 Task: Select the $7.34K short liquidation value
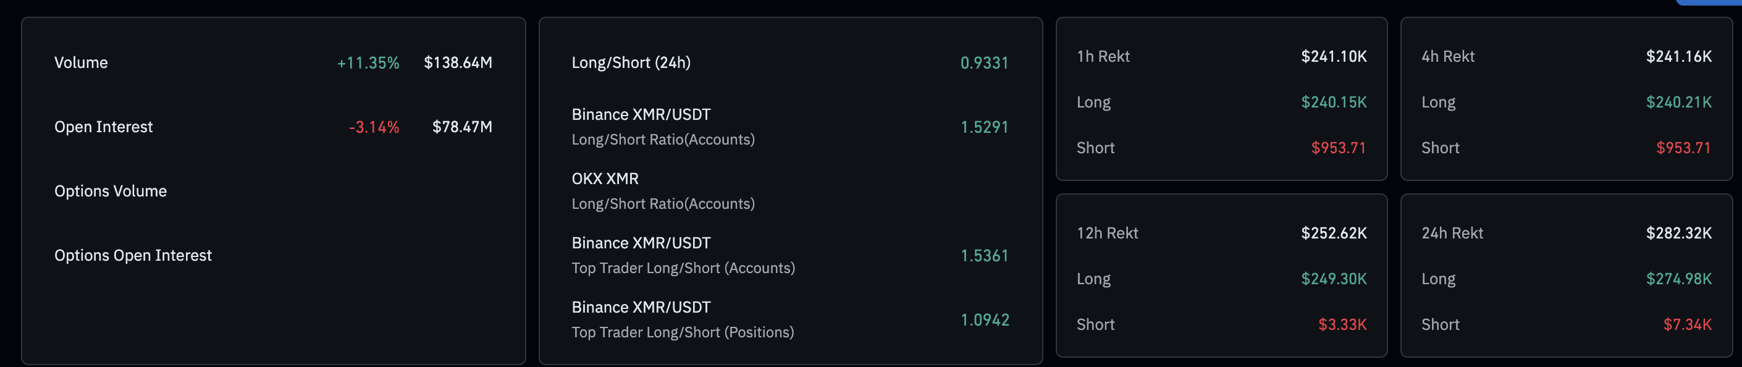(x=1687, y=325)
